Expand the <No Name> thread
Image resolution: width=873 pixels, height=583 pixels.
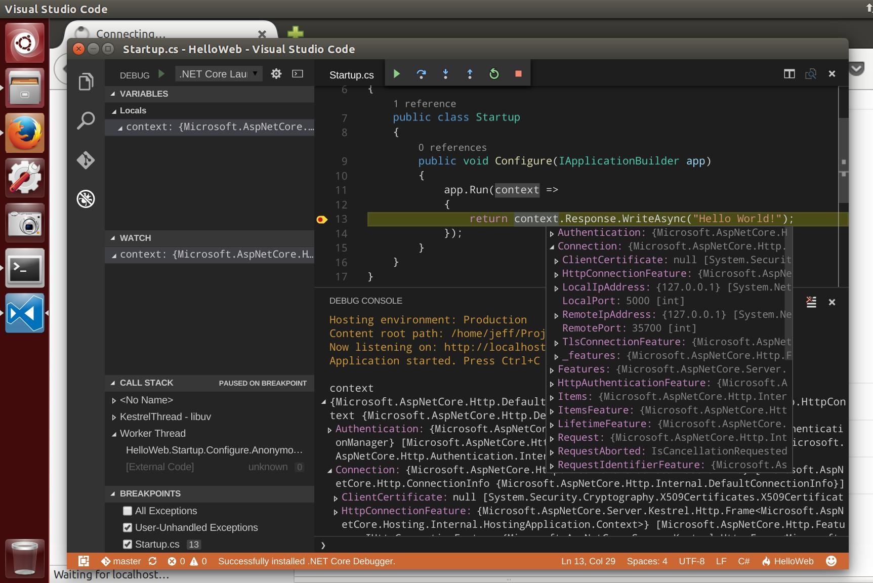114,400
